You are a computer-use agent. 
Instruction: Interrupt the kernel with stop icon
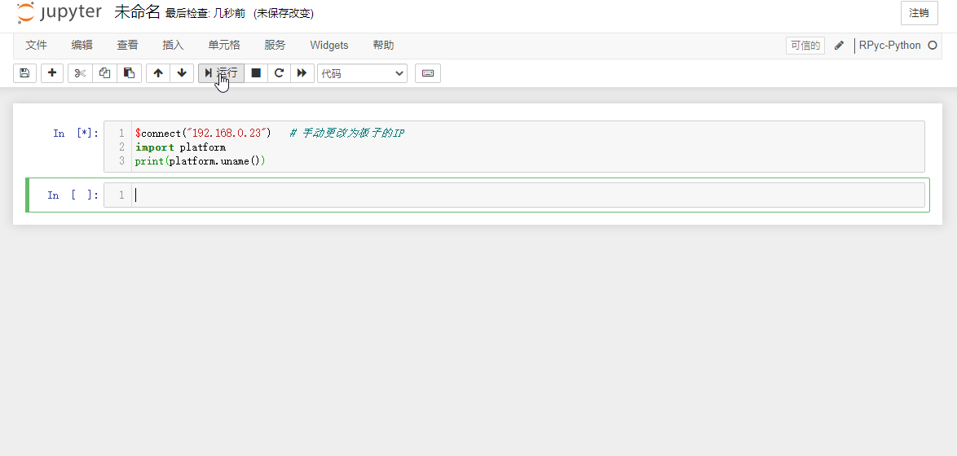(256, 73)
